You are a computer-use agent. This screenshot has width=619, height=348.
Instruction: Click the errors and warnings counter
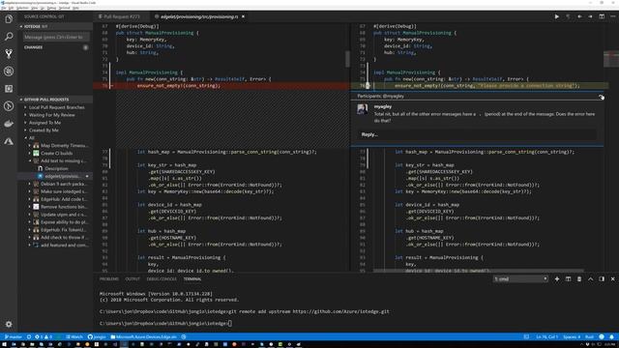[x=44, y=337]
